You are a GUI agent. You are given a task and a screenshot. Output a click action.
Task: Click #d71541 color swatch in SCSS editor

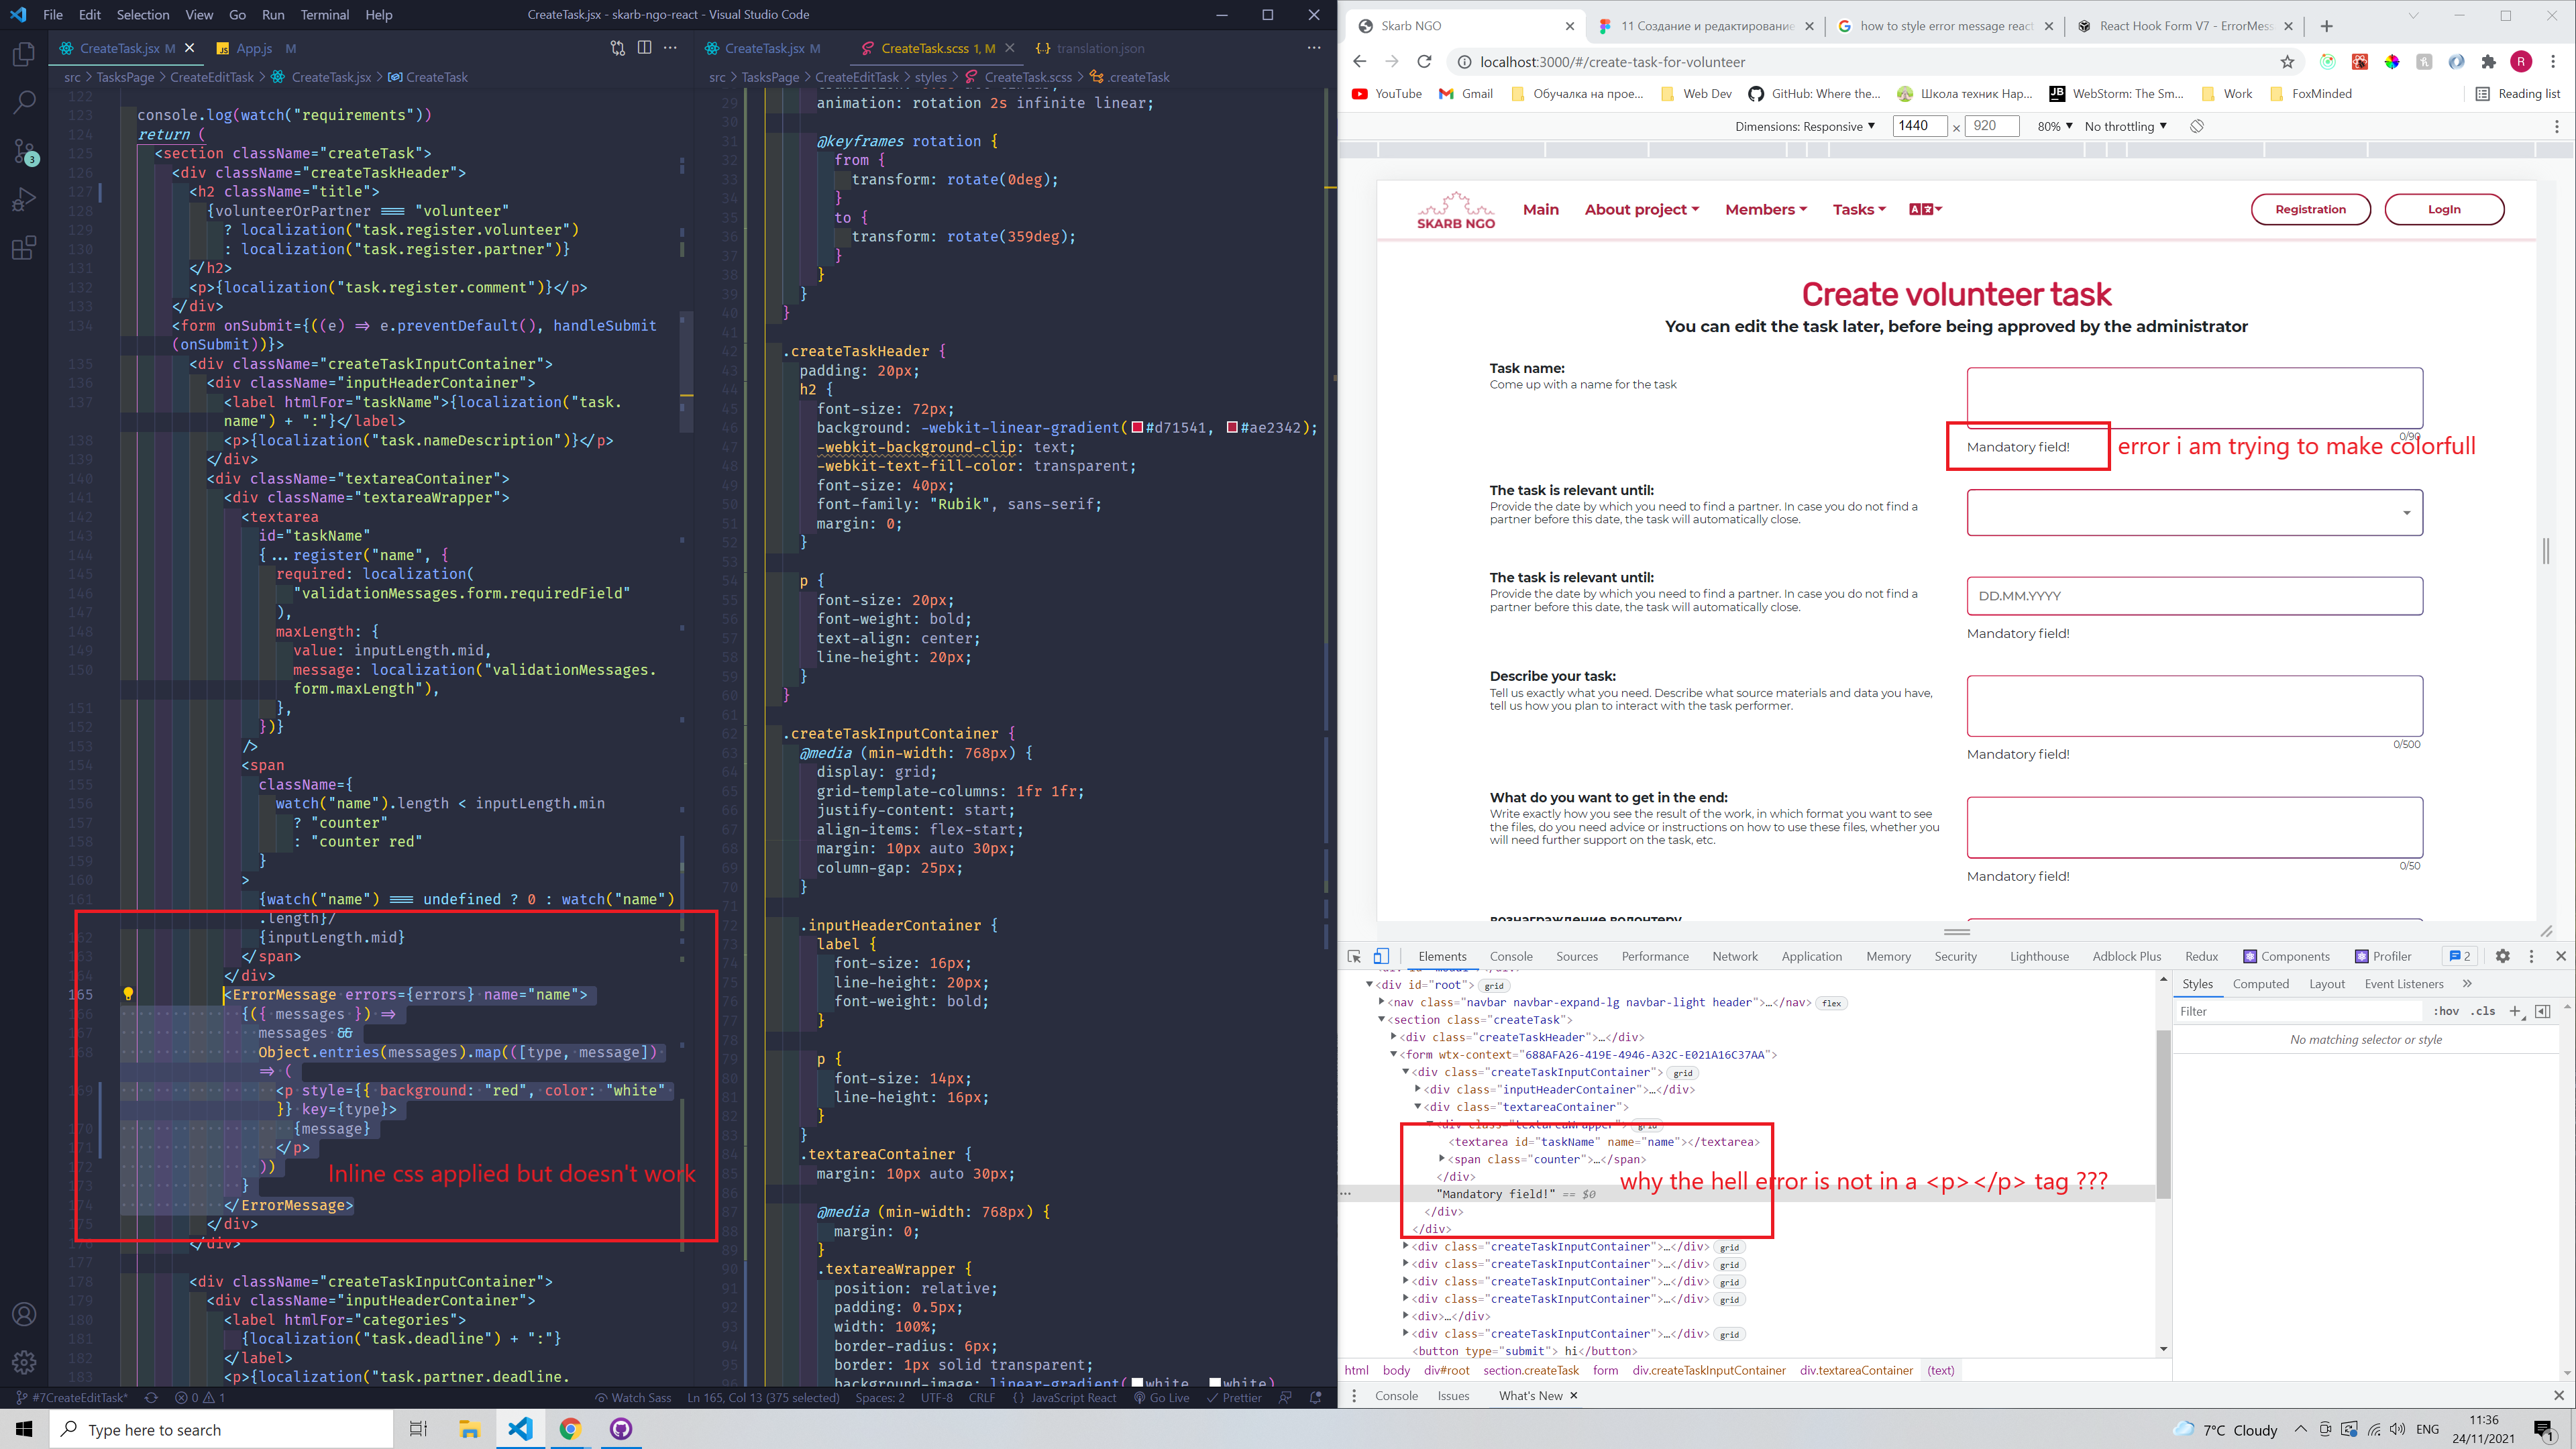coord(1137,428)
